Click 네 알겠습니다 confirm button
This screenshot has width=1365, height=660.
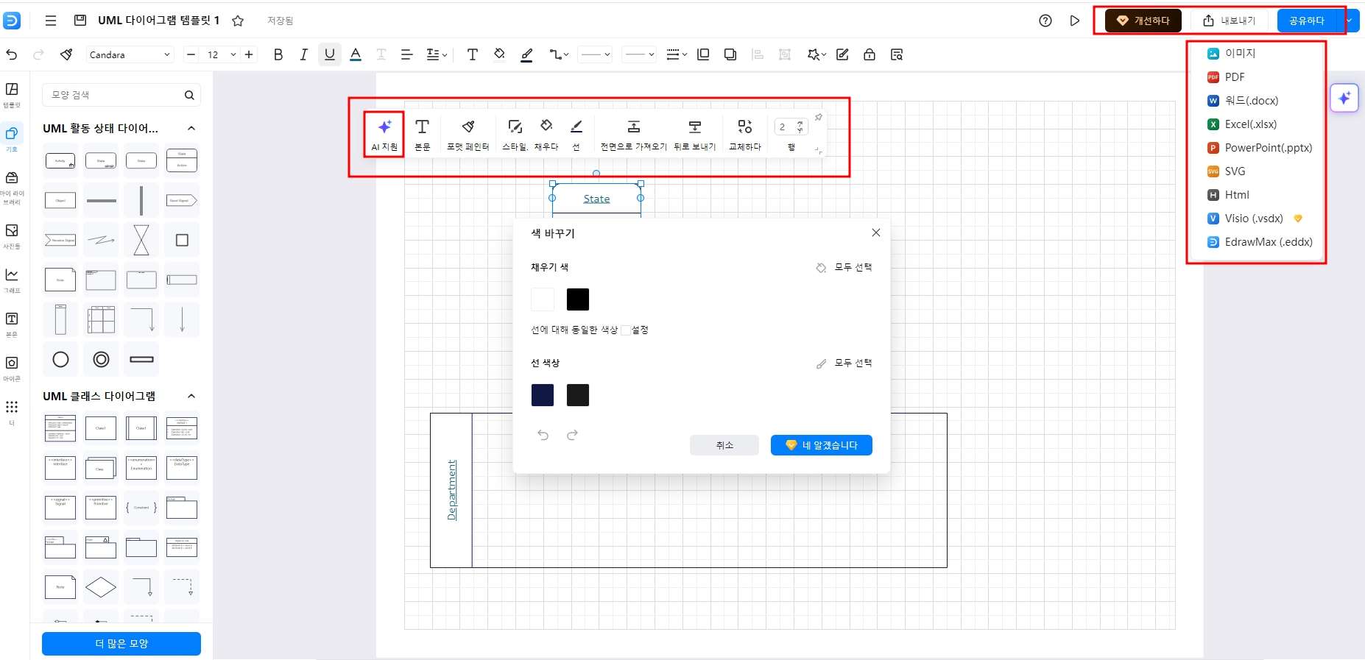click(822, 445)
